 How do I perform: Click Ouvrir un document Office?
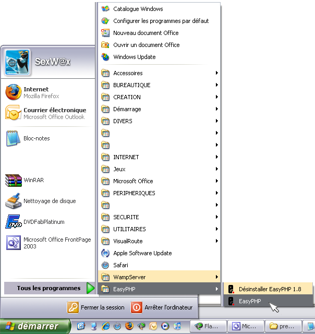(x=159, y=45)
